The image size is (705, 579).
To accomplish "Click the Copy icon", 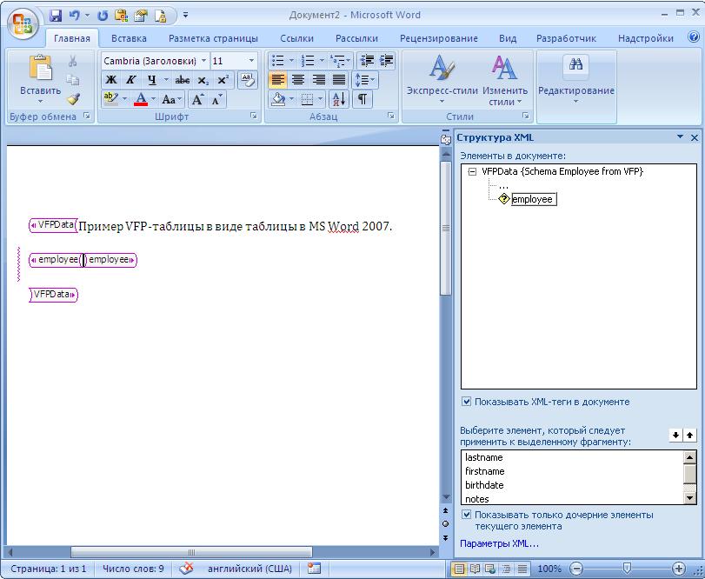I will [73, 80].
